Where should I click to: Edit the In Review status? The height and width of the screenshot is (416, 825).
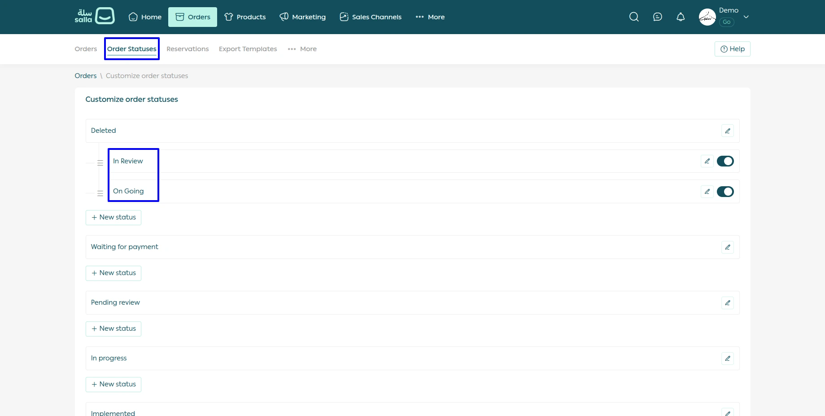click(x=707, y=161)
